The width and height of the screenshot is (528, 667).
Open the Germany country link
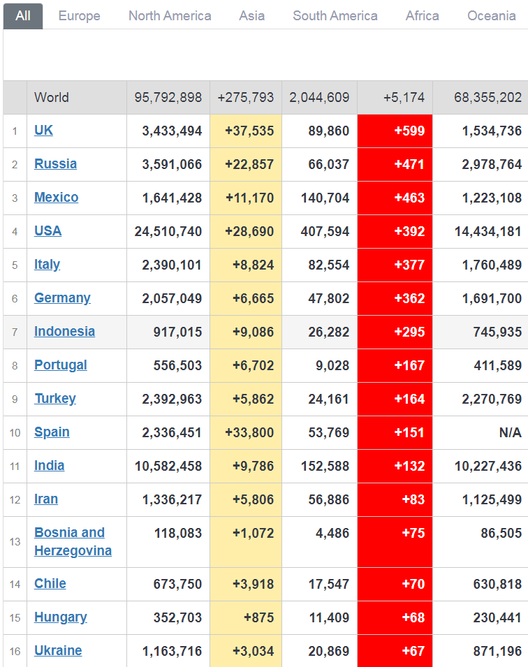tap(62, 298)
